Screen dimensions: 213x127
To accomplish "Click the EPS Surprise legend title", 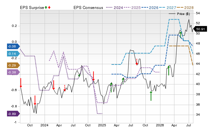I will [x=32, y=8].
